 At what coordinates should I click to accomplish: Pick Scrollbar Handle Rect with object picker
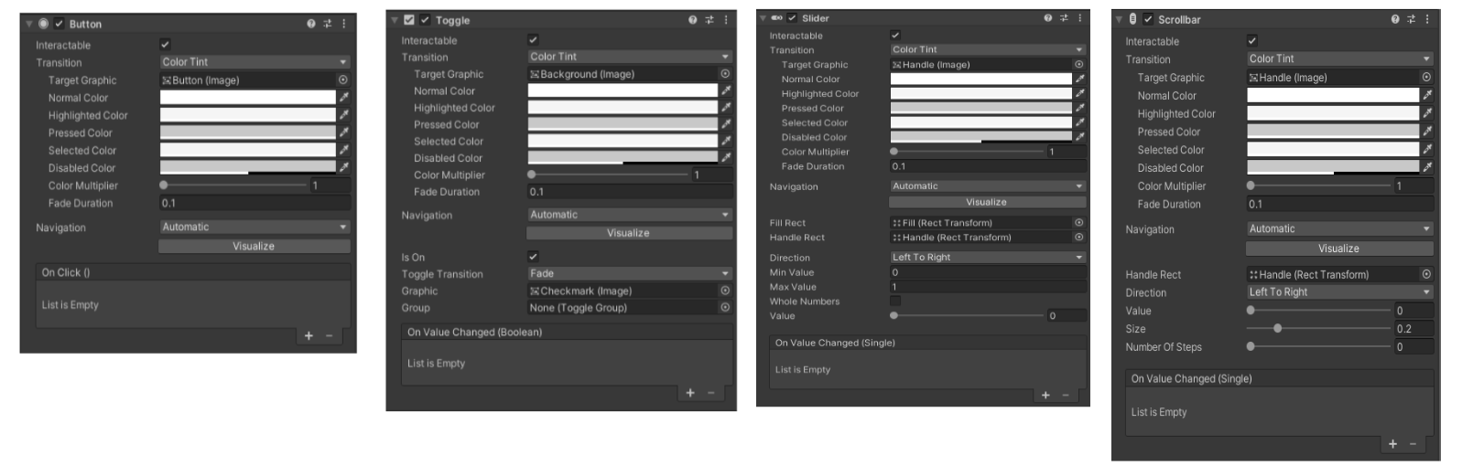(1426, 274)
